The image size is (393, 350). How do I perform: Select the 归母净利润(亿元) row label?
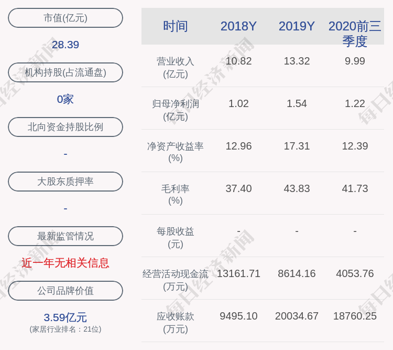(176, 110)
